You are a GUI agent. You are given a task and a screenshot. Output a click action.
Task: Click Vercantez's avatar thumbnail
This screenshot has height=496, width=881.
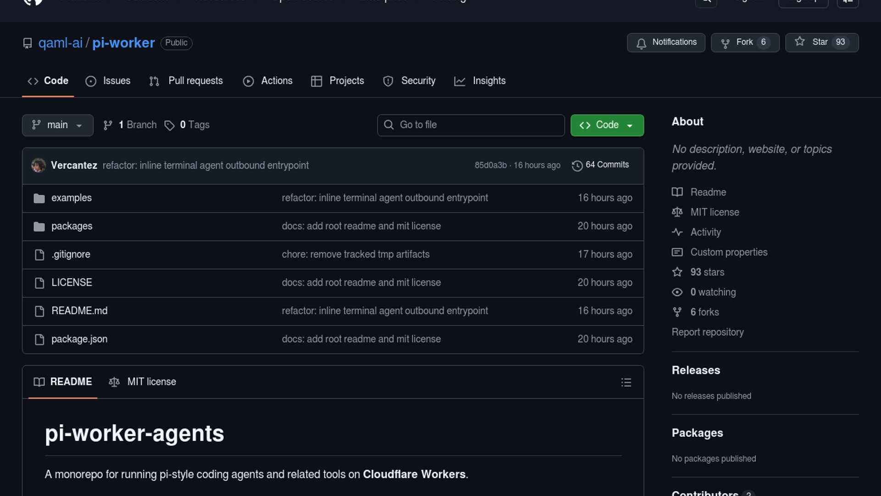click(x=39, y=165)
